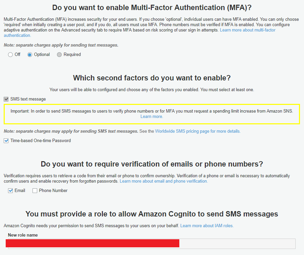Open Learn more about IAM roles
The width and height of the screenshot is (304, 255).
tap(207, 226)
